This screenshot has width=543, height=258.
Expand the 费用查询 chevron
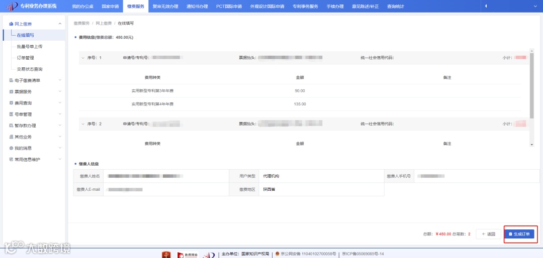point(60,103)
